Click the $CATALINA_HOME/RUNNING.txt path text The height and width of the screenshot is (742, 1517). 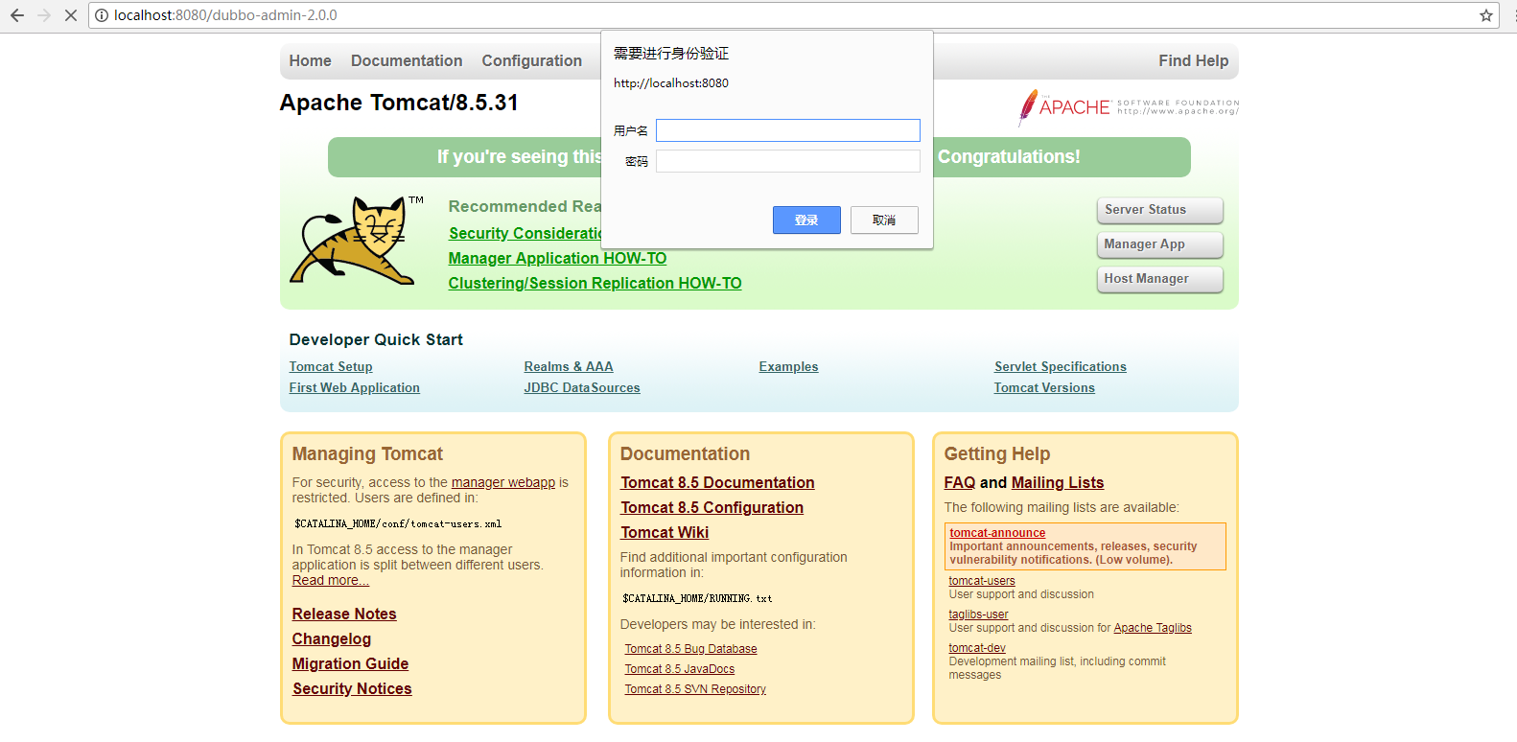coord(697,599)
